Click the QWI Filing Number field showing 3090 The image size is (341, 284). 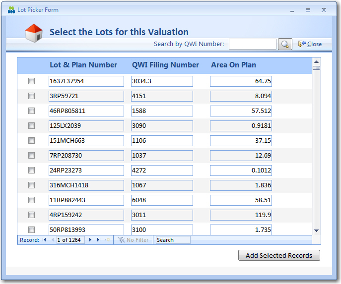coord(161,126)
